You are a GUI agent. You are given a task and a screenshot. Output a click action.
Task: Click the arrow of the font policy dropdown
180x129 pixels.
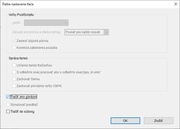click(106, 32)
